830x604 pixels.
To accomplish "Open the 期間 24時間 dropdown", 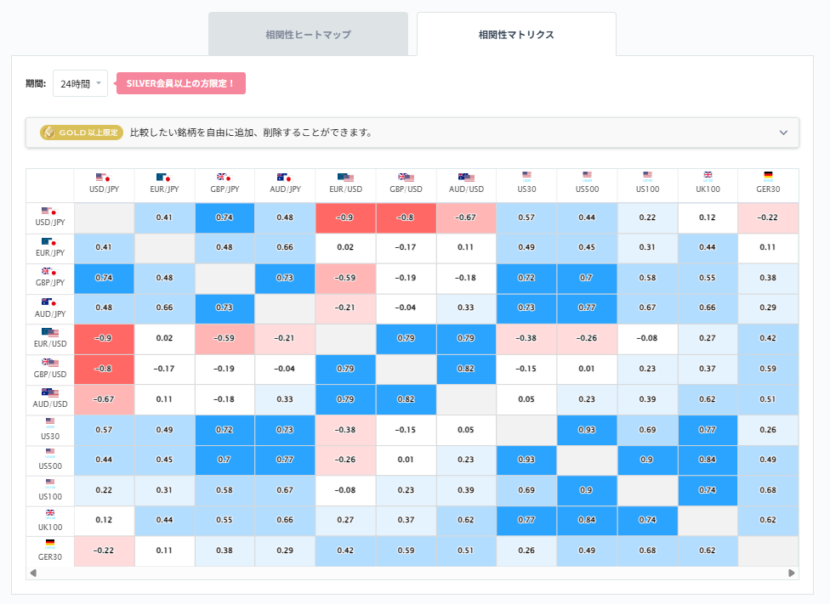I will tap(81, 83).
